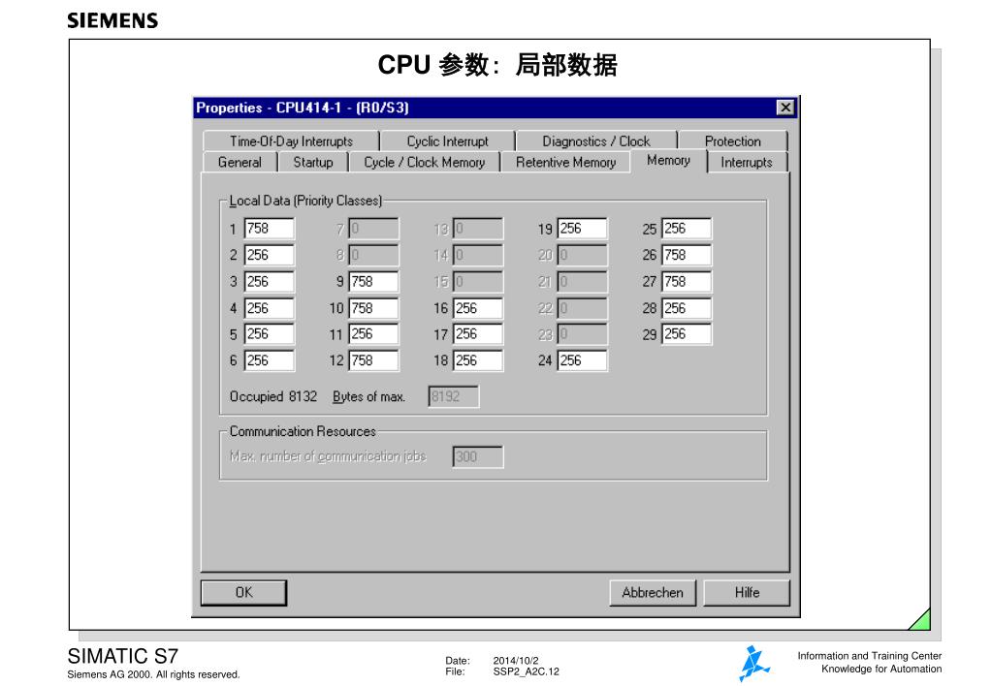992x686 pixels.
Task: Select the disabled priority class 8 field
Action: pos(373,255)
